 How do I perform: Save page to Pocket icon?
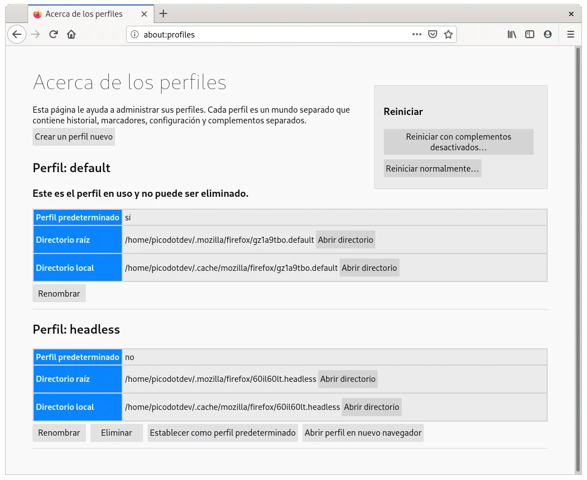(x=433, y=34)
